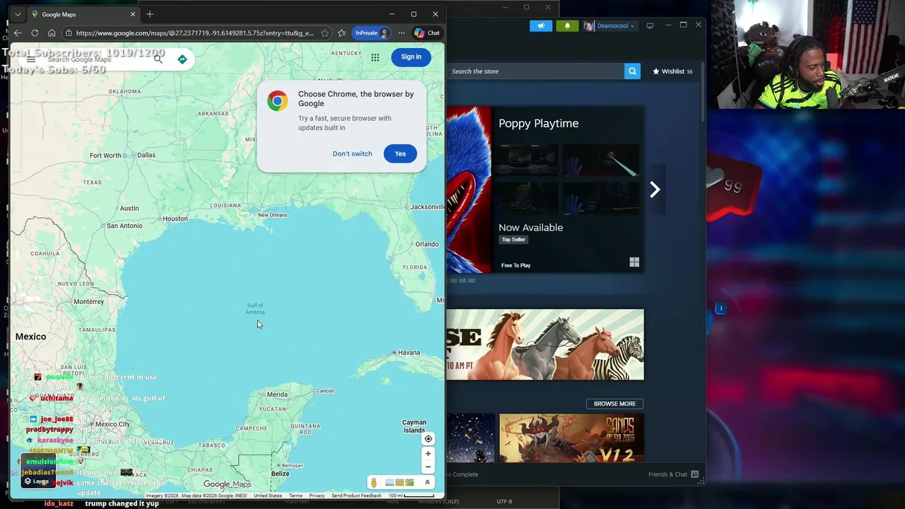Zoom in on the map

click(428, 454)
